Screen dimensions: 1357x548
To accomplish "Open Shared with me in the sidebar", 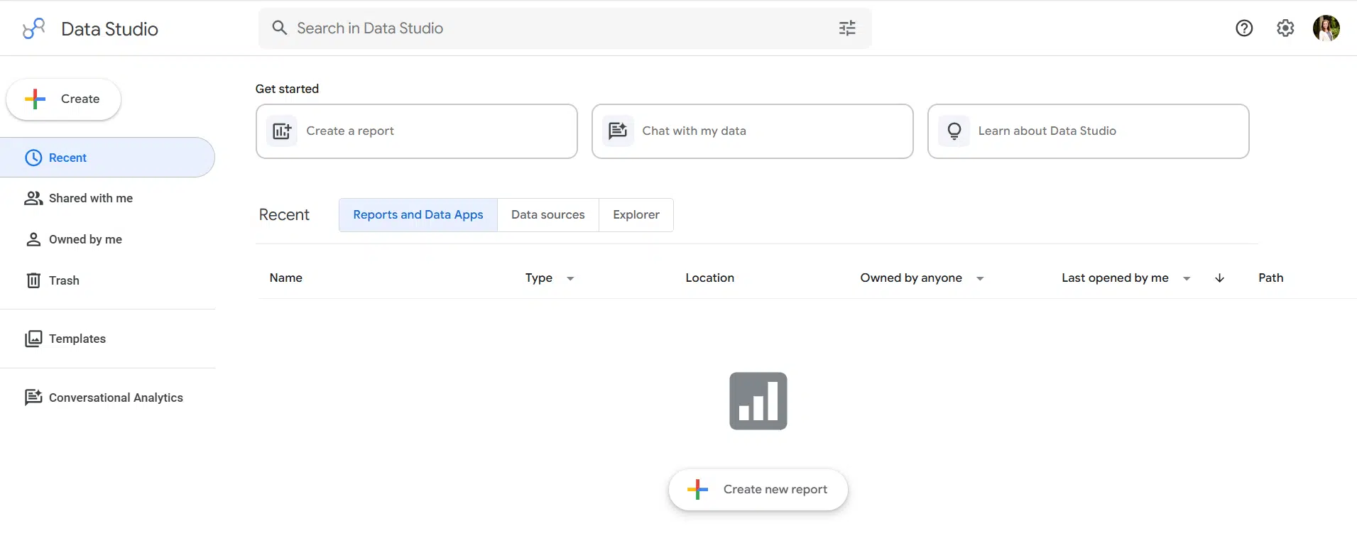I will [107, 198].
